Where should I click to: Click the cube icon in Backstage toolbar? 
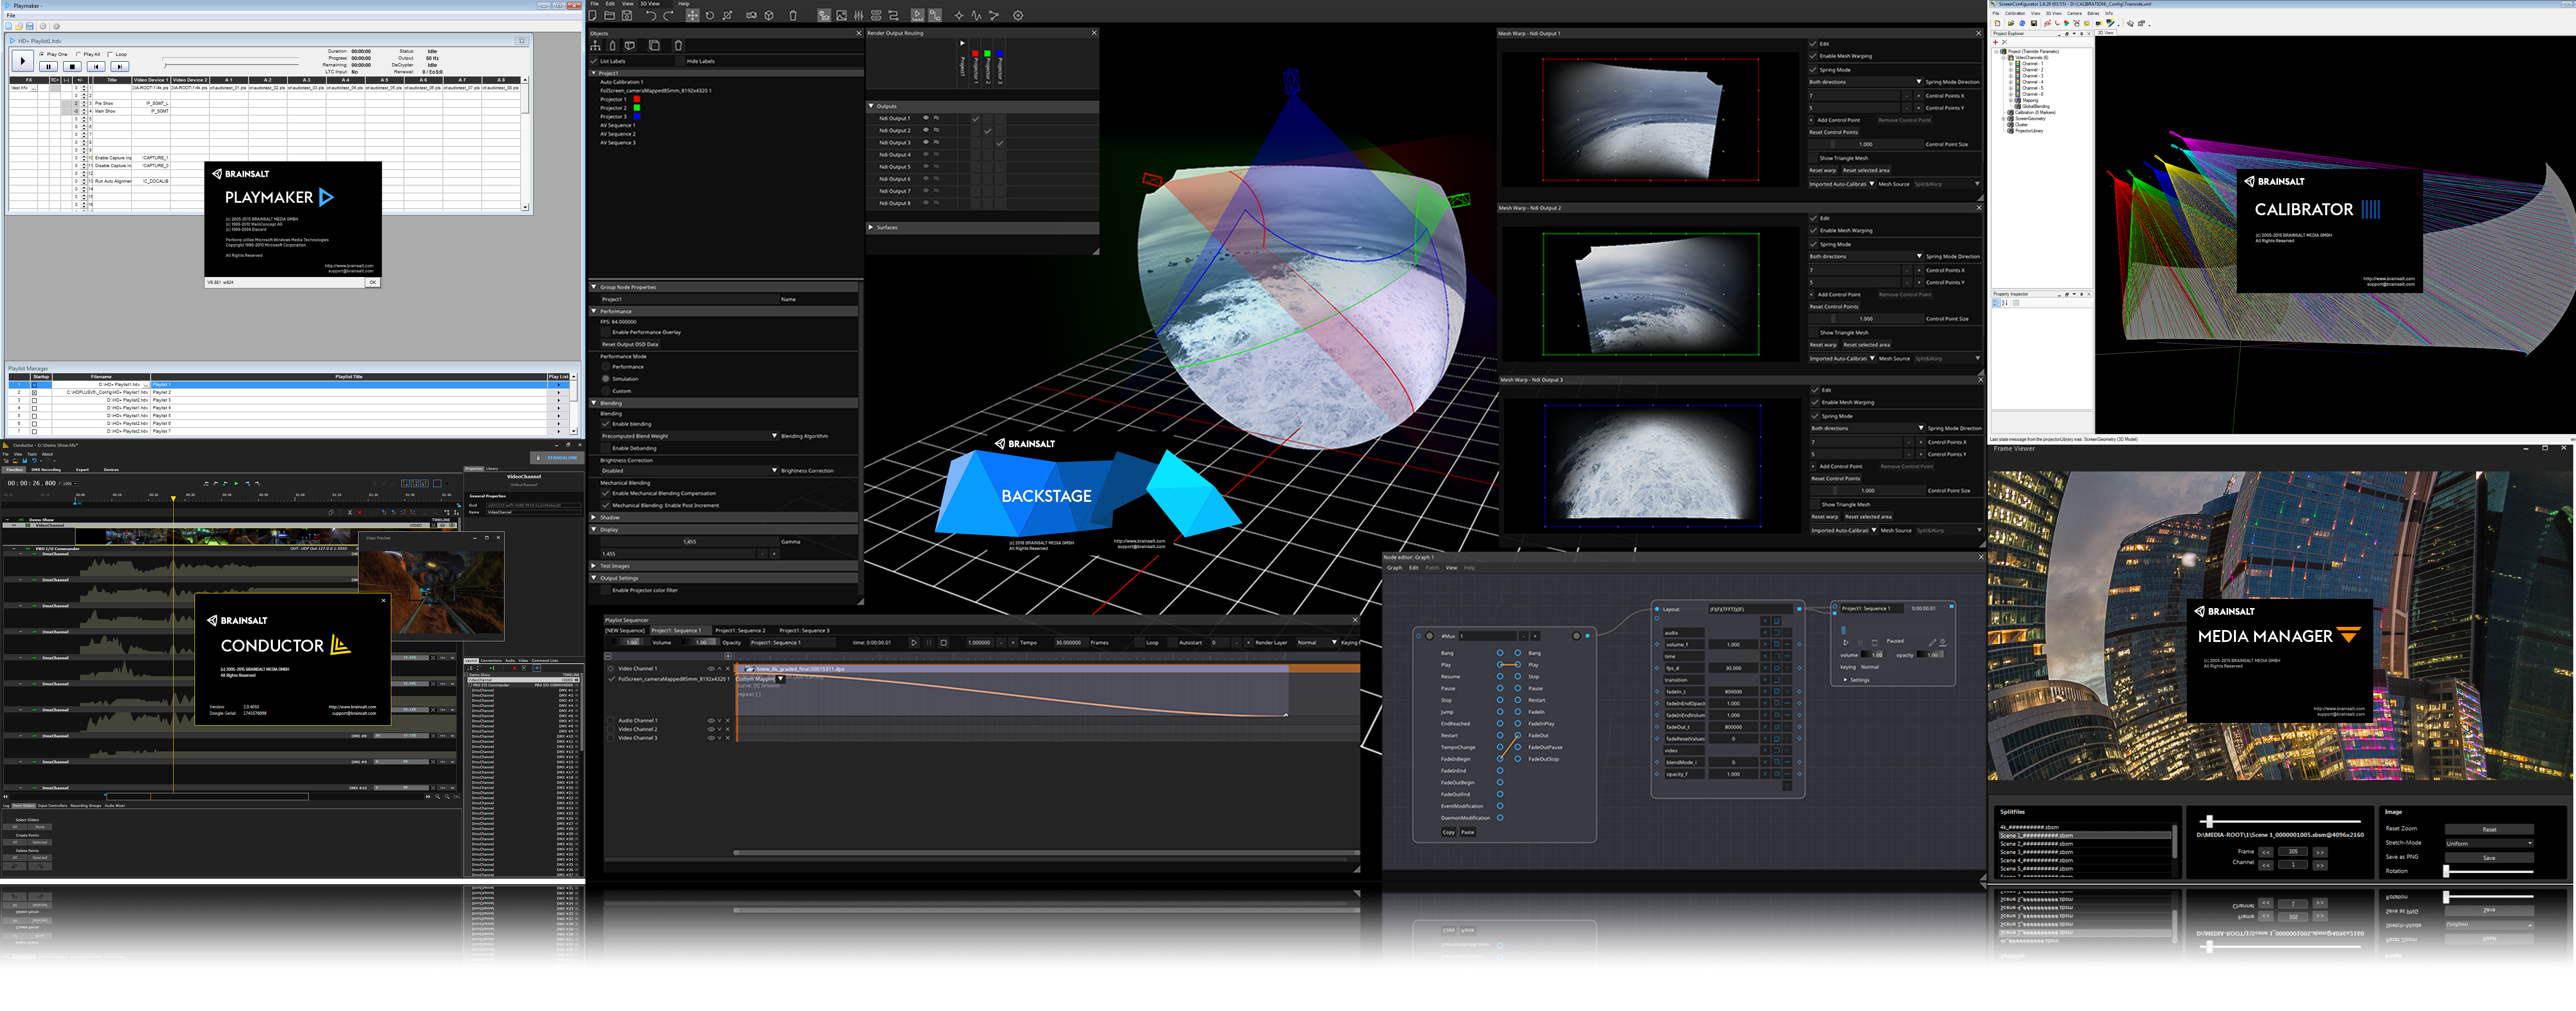tap(769, 15)
